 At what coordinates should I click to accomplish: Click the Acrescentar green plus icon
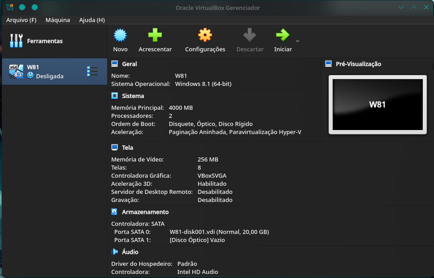[x=155, y=35]
